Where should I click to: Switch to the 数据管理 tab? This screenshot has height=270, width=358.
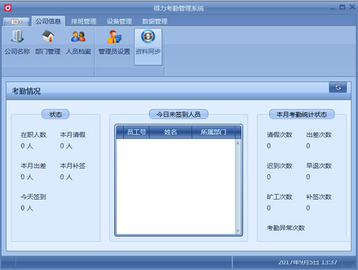155,22
